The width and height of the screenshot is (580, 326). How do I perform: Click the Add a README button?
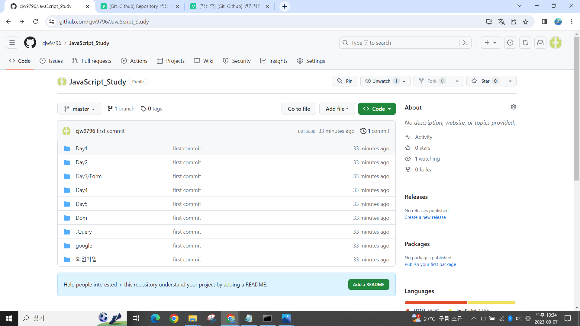[x=369, y=284]
